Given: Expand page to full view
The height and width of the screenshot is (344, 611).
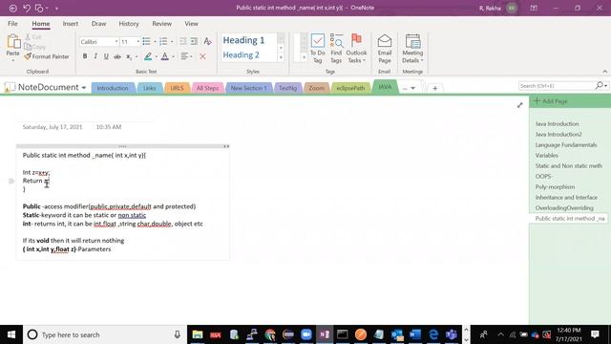Looking at the screenshot, I should click(x=519, y=105).
